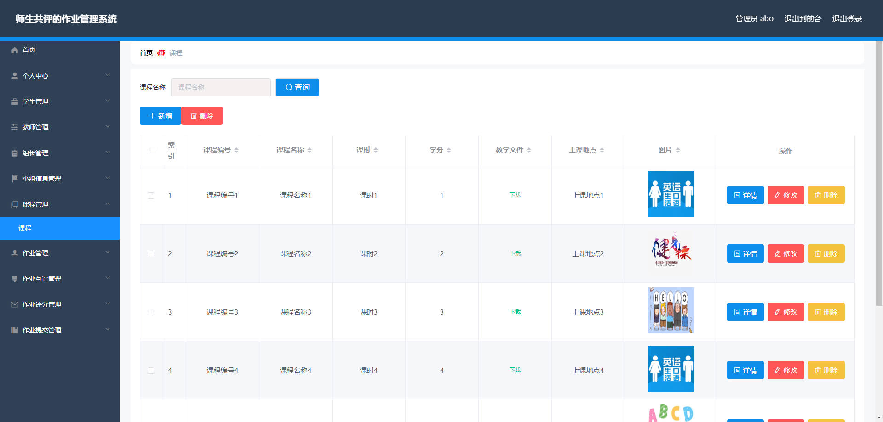Screen dimensions: 883x422
Task: Click the 小组信息管理 flag icon
Action: (x=15, y=179)
